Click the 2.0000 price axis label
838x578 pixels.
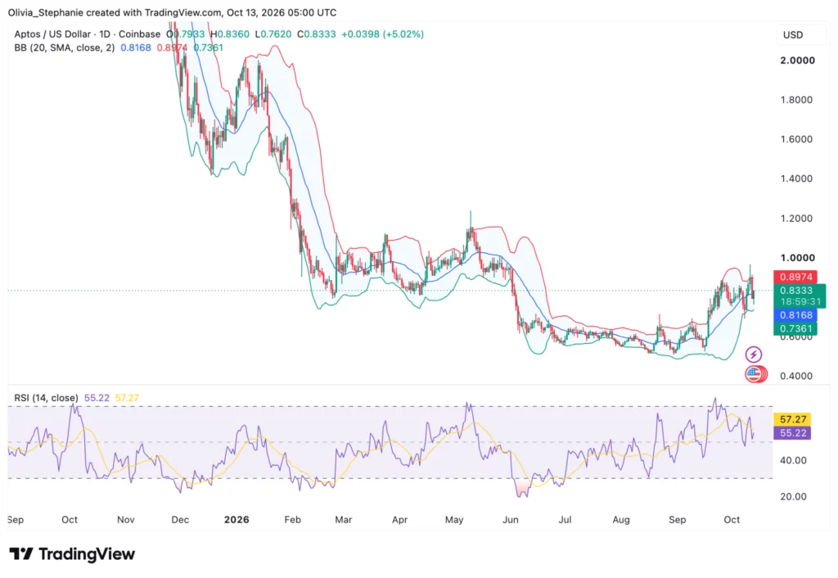[x=797, y=61]
